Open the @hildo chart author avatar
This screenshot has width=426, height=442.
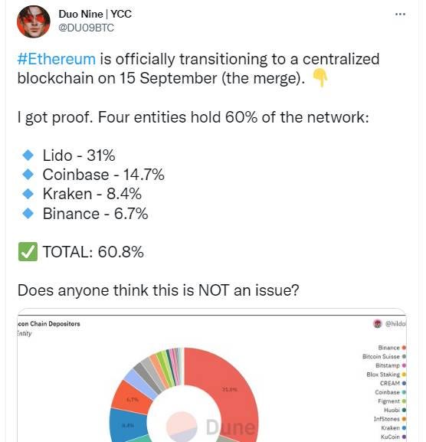coord(377,324)
